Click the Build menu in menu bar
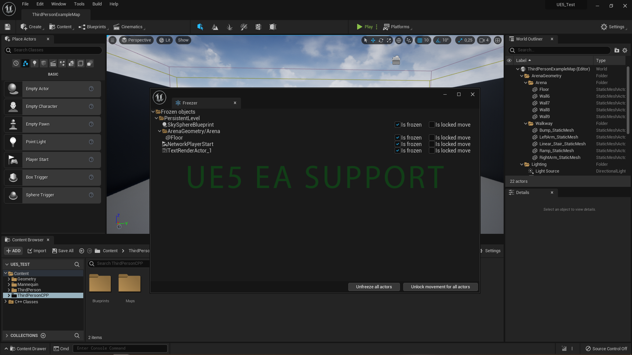The image size is (632, 355). [x=96, y=4]
